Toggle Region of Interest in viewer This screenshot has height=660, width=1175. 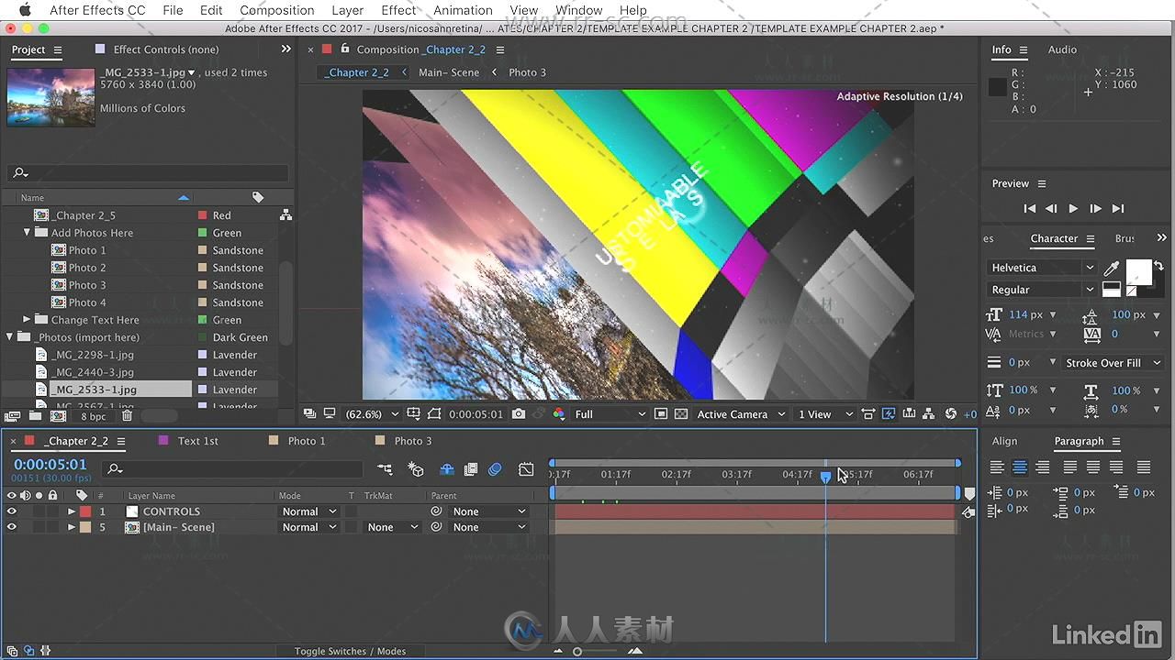(x=660, y=414)
